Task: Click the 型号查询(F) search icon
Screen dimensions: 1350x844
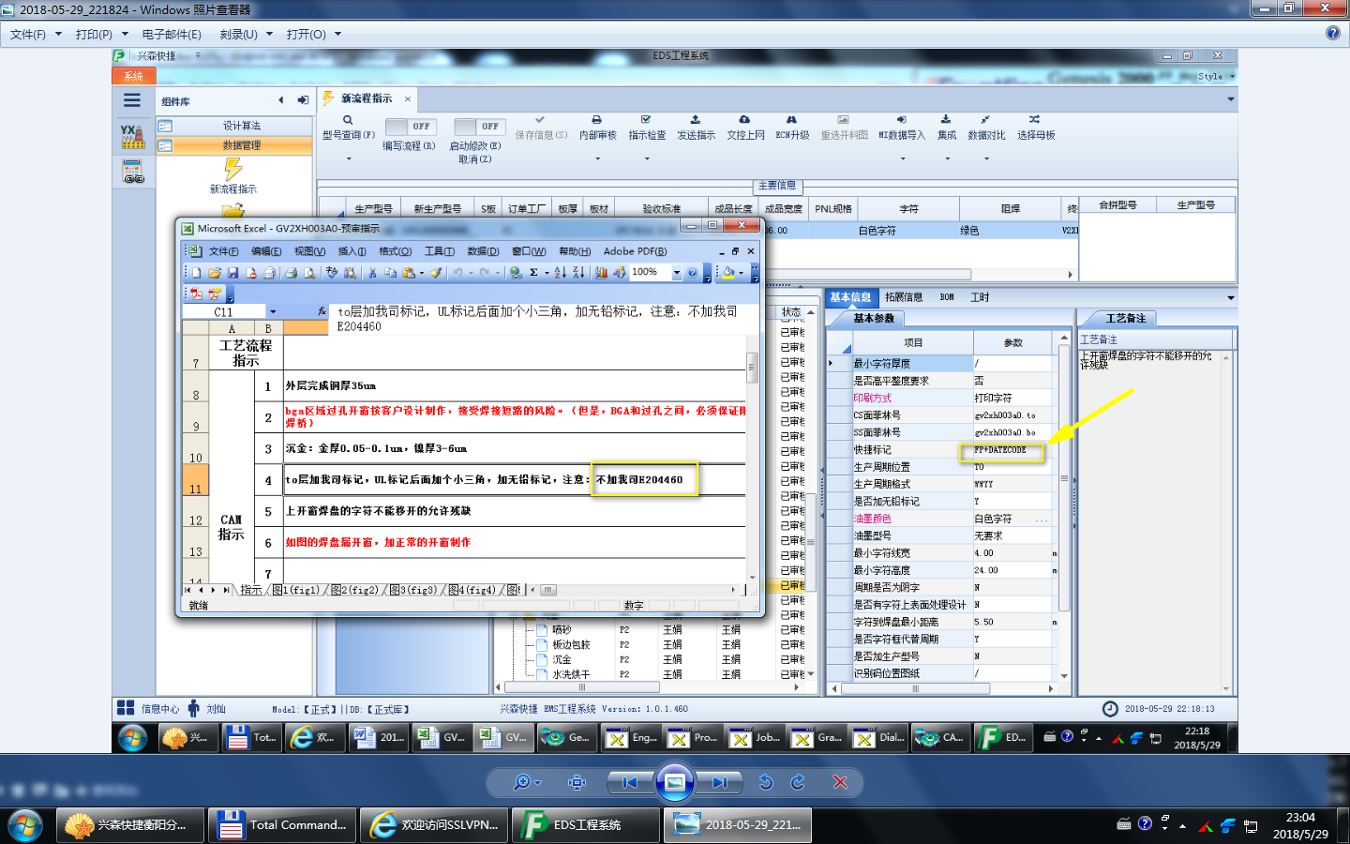Action: [348, 120]
